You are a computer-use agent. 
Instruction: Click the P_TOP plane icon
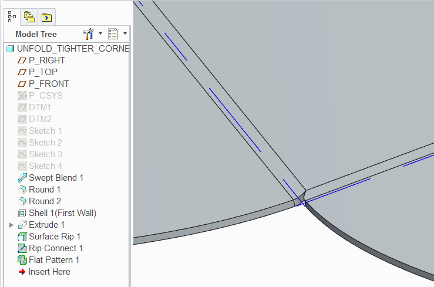point(22,72)
